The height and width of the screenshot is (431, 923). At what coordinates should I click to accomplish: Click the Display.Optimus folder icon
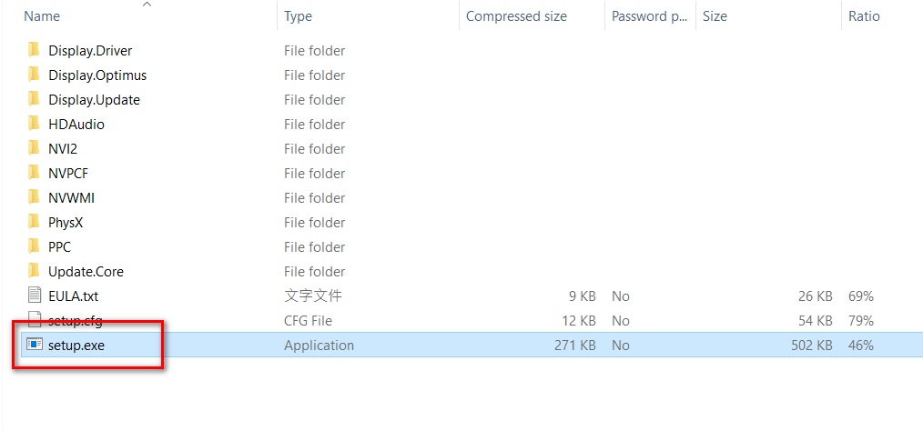(34, 75)
